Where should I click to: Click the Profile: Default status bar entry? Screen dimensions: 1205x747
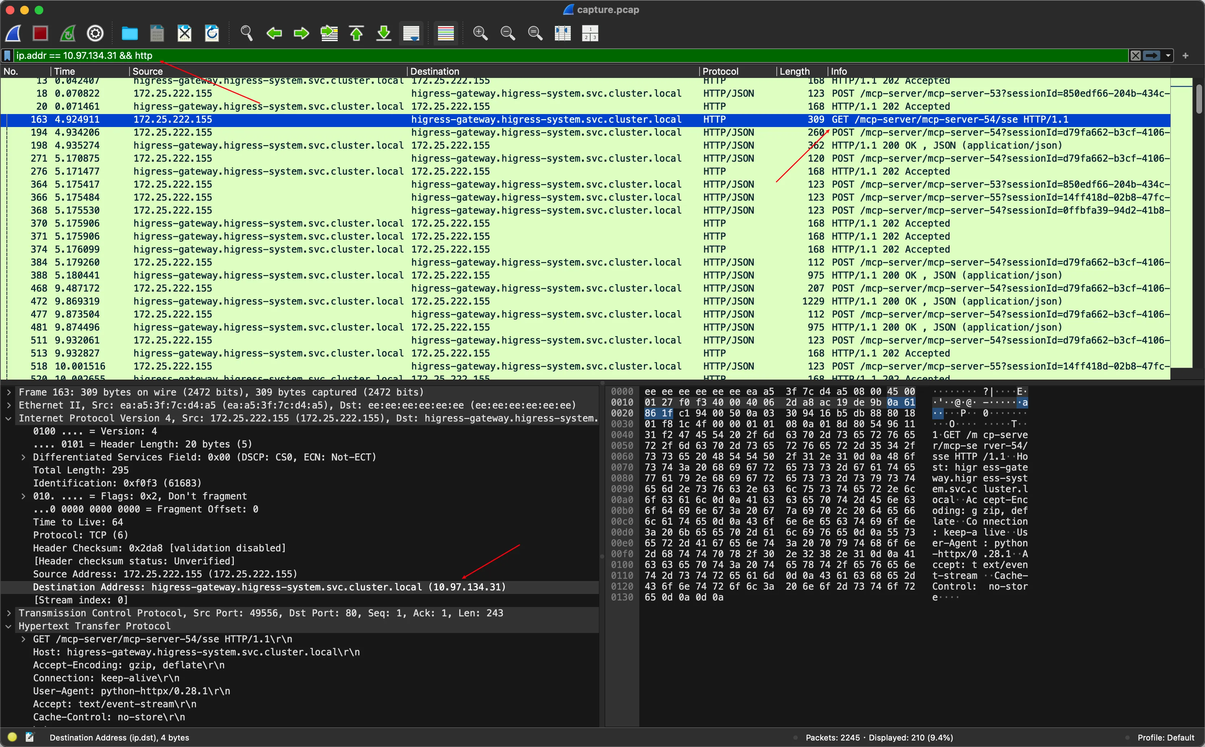click(x=1165, y=738)
